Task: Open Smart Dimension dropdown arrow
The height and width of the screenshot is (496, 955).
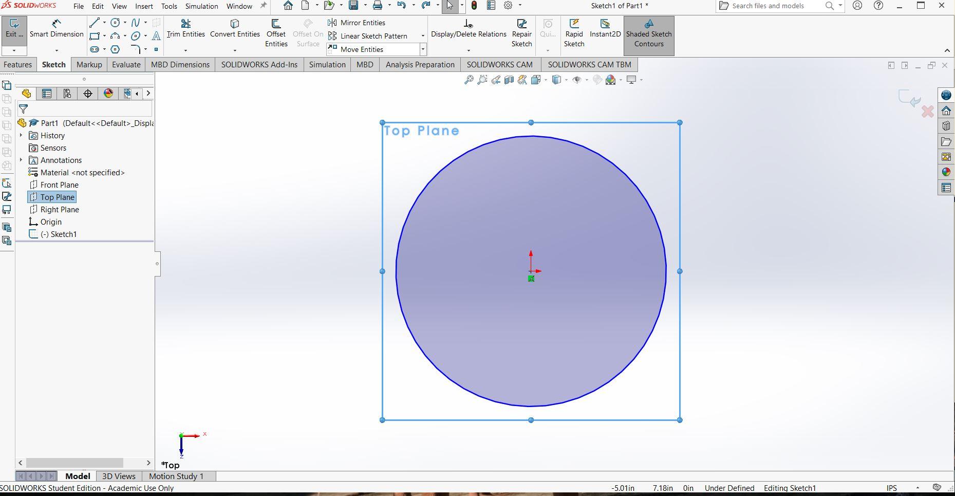Action: (x=57, y=50)
